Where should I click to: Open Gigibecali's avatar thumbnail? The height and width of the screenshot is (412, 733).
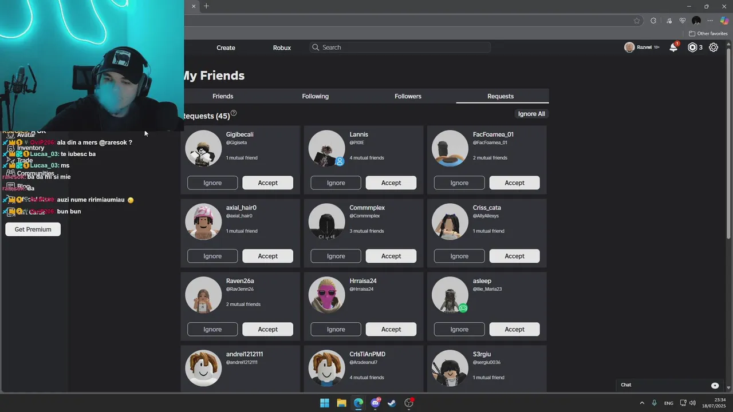203,148
